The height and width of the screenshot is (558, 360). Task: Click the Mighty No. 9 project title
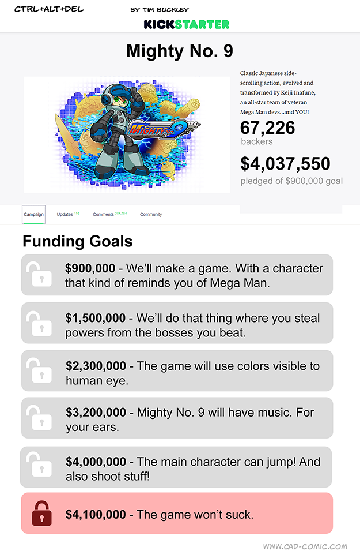pos(180,51)
